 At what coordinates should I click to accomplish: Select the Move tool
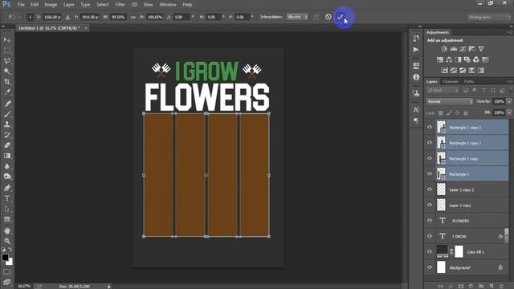[7, 39]
